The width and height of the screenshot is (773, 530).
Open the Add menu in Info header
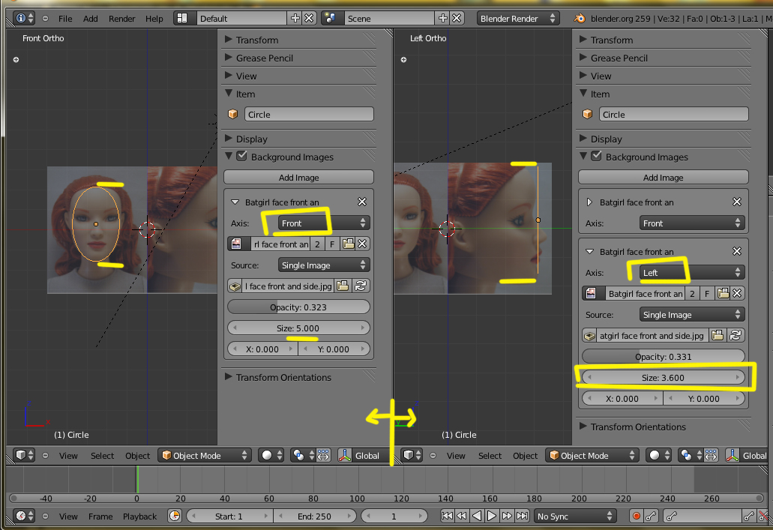[x=90, y=18]
